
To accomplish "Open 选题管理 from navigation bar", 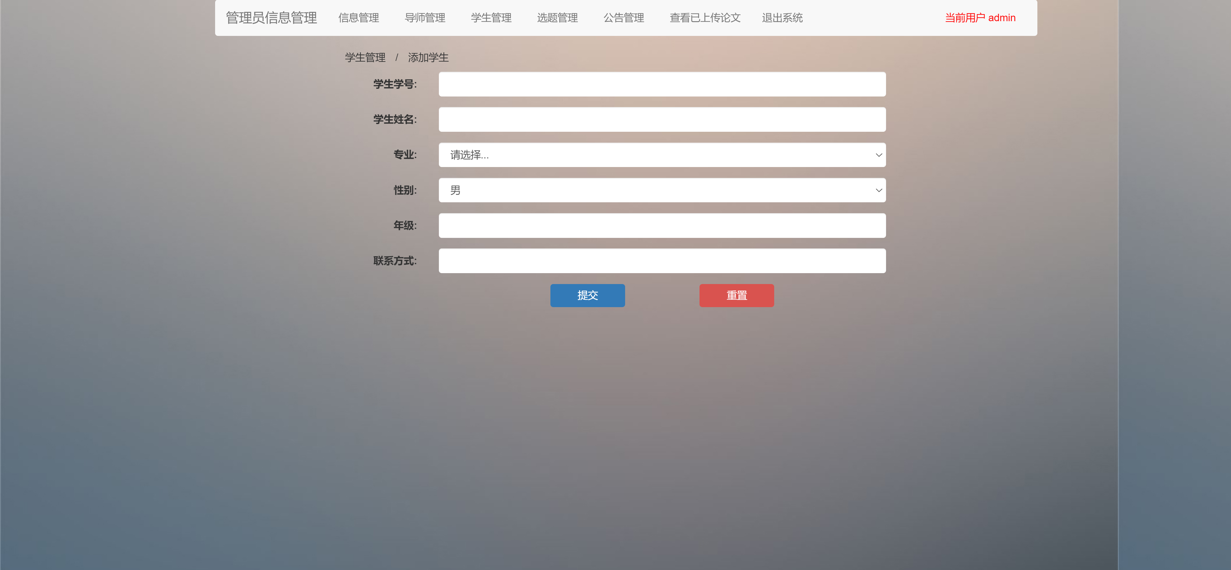I will 557,18.
